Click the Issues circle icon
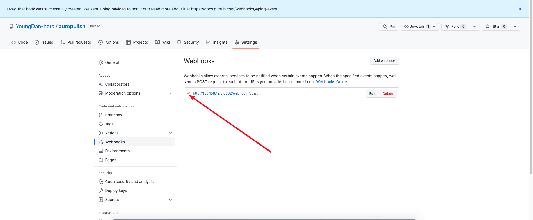533x220 pixels. click(x=37, y=42)
